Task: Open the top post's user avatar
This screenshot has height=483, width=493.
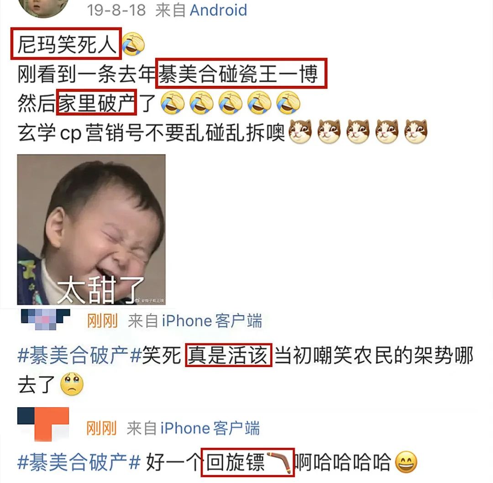Action: (x=43, y=7)
